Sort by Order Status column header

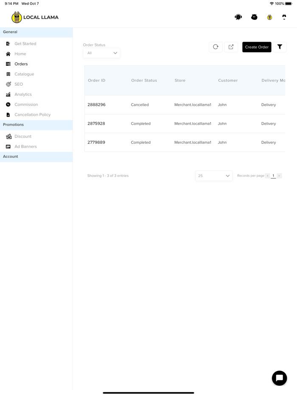click(x=144, y=80)
